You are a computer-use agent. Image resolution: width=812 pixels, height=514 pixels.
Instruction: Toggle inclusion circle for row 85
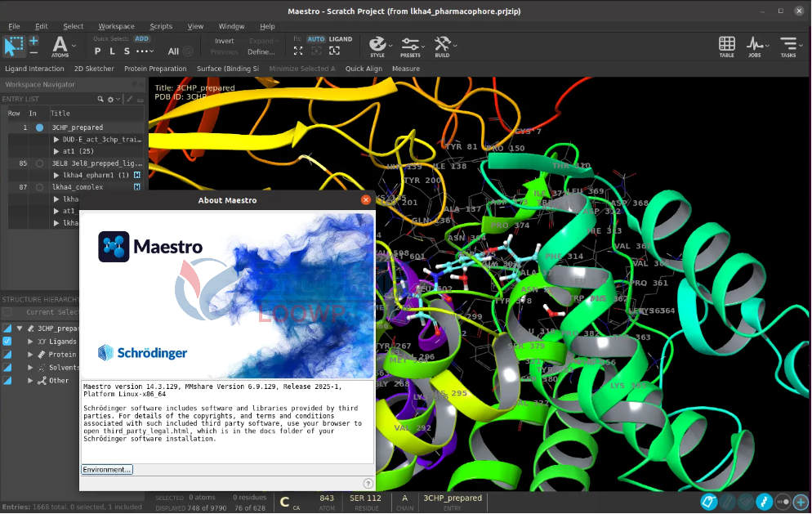click(x=39, y=163)
